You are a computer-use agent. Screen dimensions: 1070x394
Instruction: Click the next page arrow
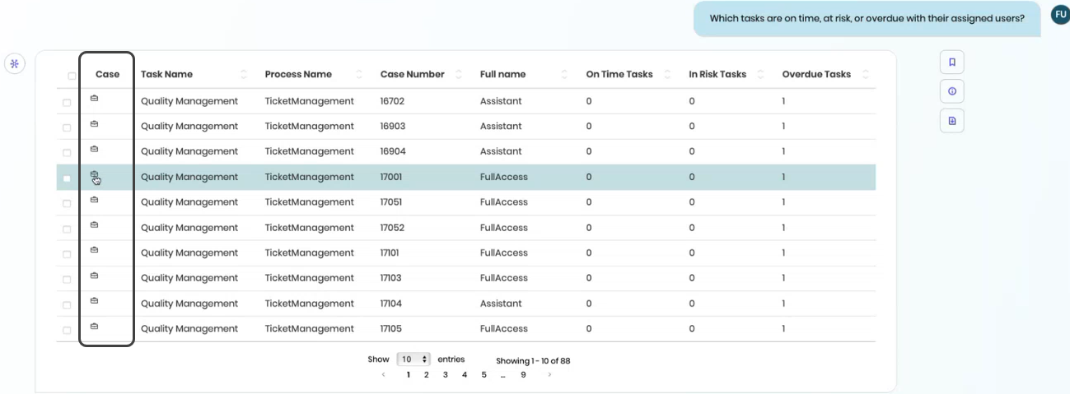coord(549,375)
